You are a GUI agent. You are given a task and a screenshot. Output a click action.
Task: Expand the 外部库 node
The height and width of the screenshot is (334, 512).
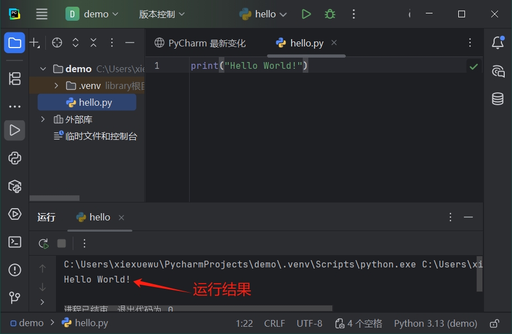(43, 119)
